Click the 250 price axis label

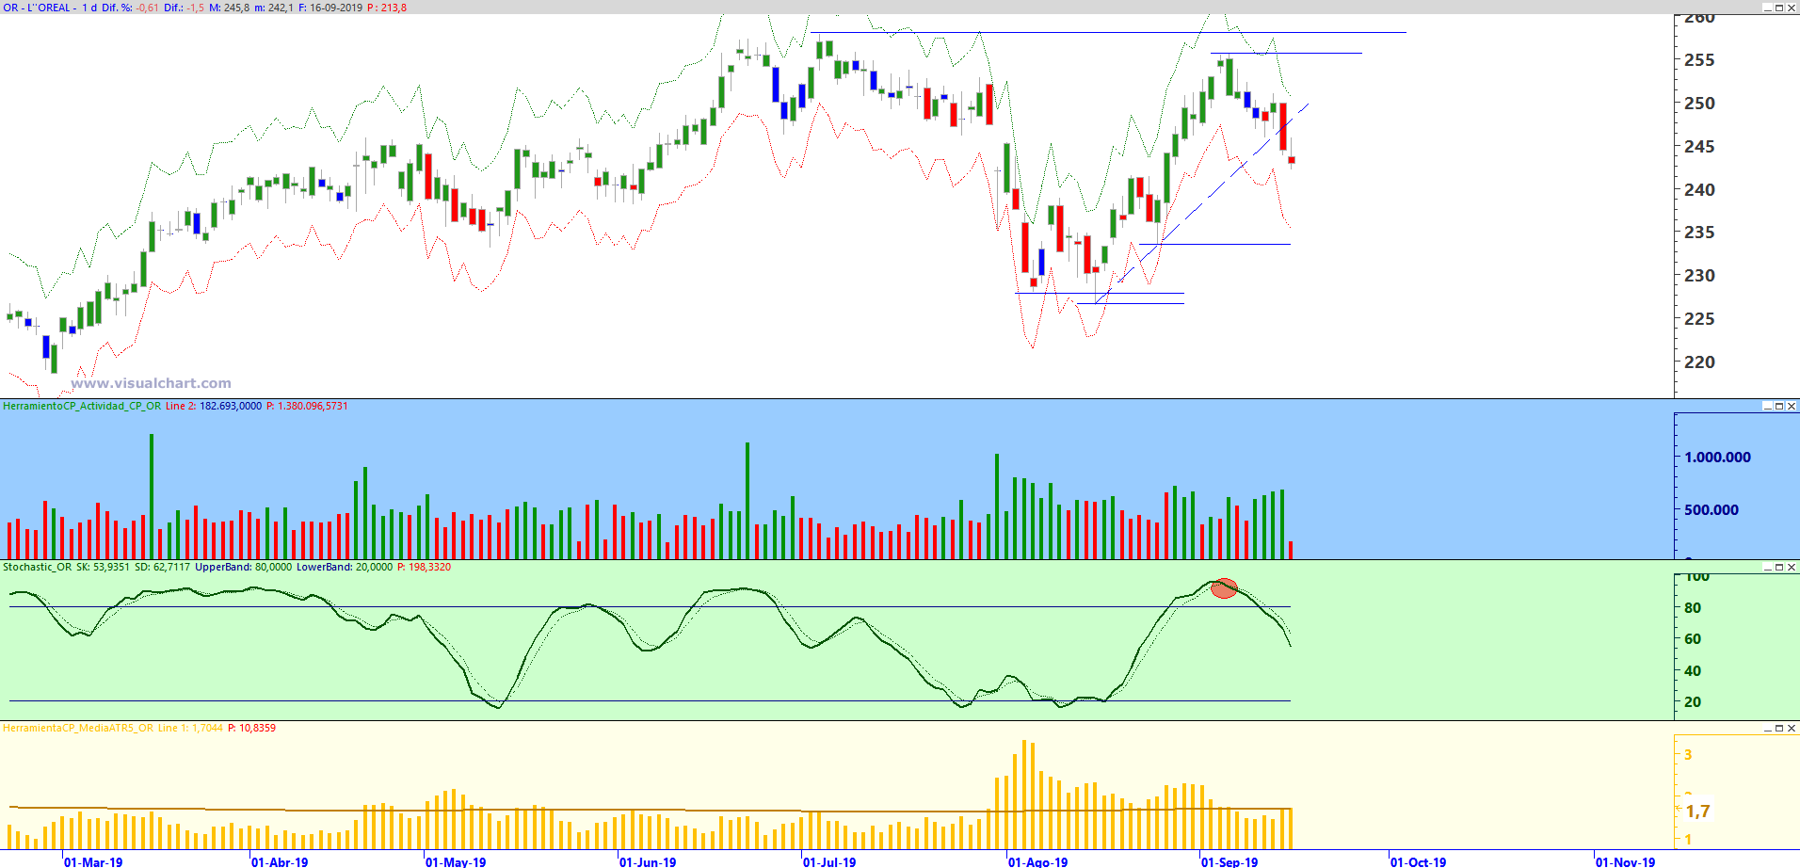point(1699,104)
